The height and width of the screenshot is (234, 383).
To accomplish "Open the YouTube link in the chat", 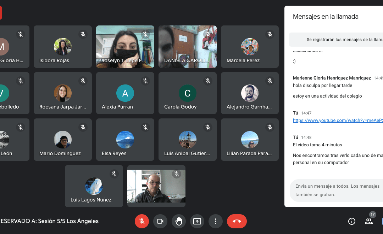I will tap(338, 120).
